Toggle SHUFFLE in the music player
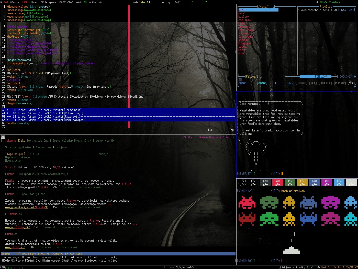 pyautogui.click(x=325, y=83)
